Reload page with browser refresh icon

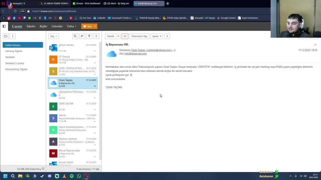(x=15, y=11)
